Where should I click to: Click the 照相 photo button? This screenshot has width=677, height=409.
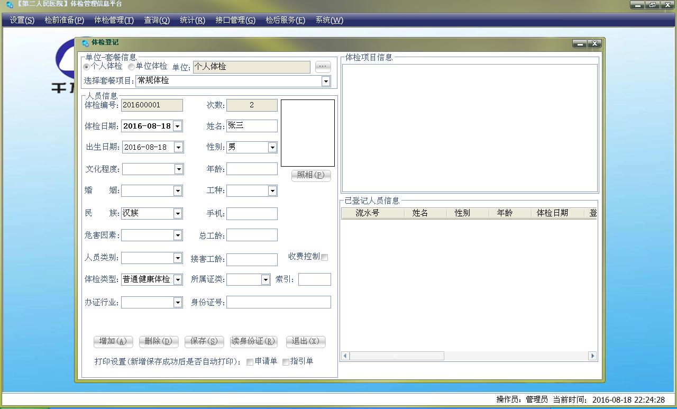coord(310,175)
